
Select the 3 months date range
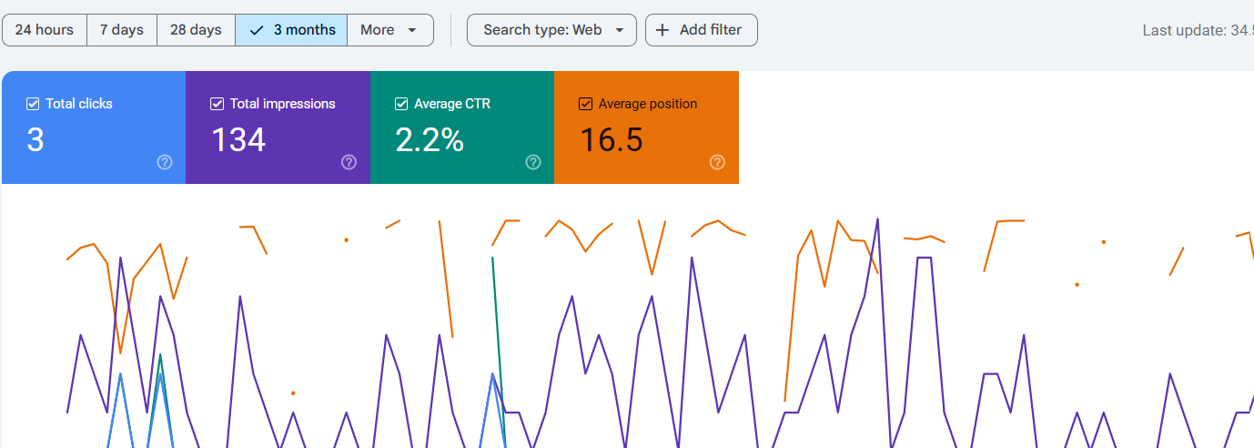click(x=291, y=30)
